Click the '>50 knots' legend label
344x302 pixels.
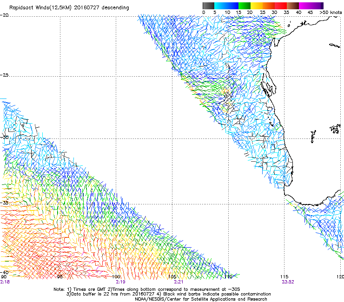click(331, 13)
